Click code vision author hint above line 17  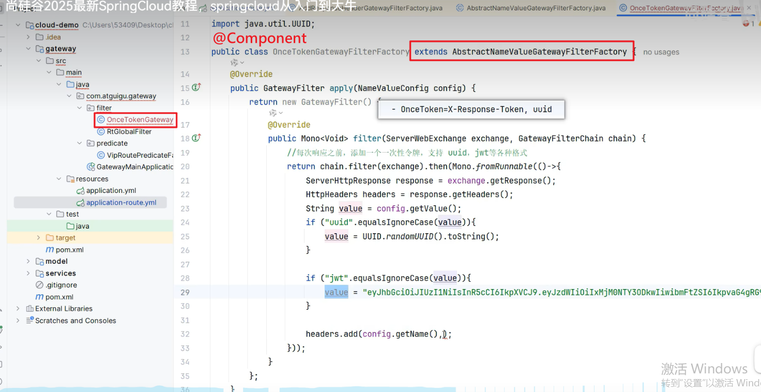pyautogui.click(x=277, y=113)
